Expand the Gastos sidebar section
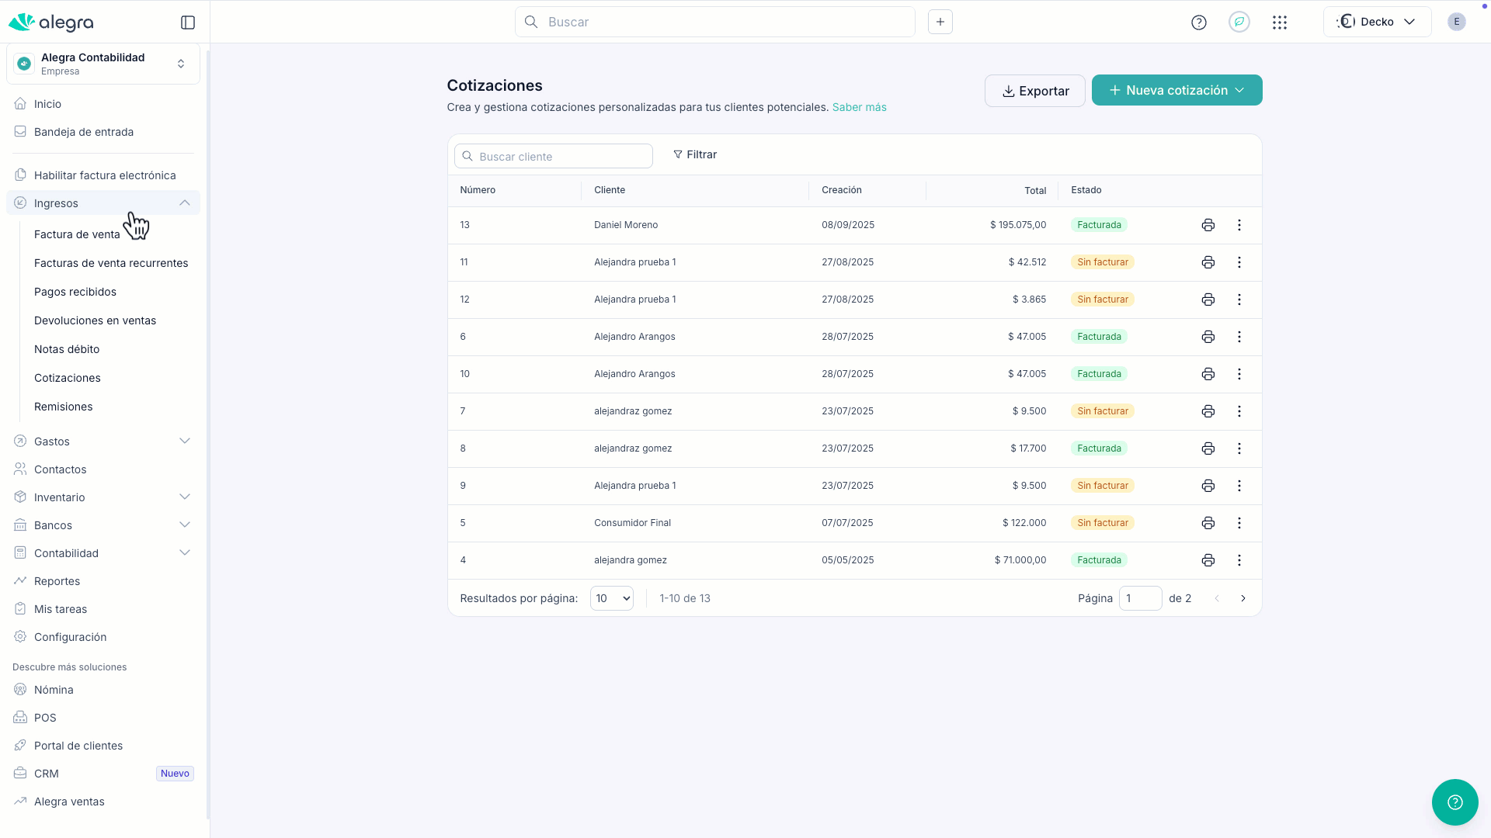The width and height of the screenshot is (1491, 838). click(x=184, y=442)
